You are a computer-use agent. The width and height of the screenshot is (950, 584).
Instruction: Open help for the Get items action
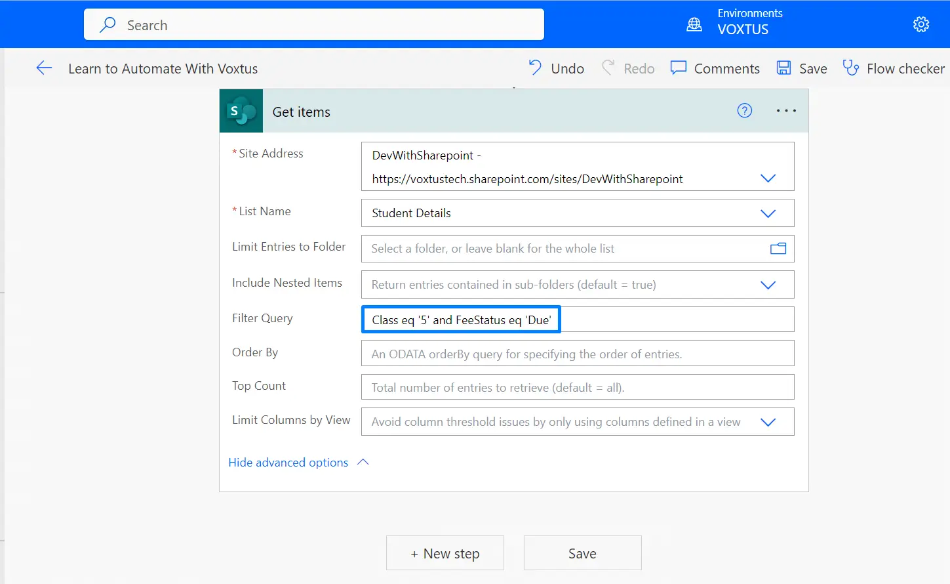pos(744,111)
